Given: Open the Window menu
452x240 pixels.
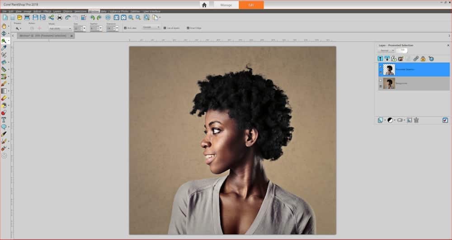Looking at the screenshot, I should 94,10.
